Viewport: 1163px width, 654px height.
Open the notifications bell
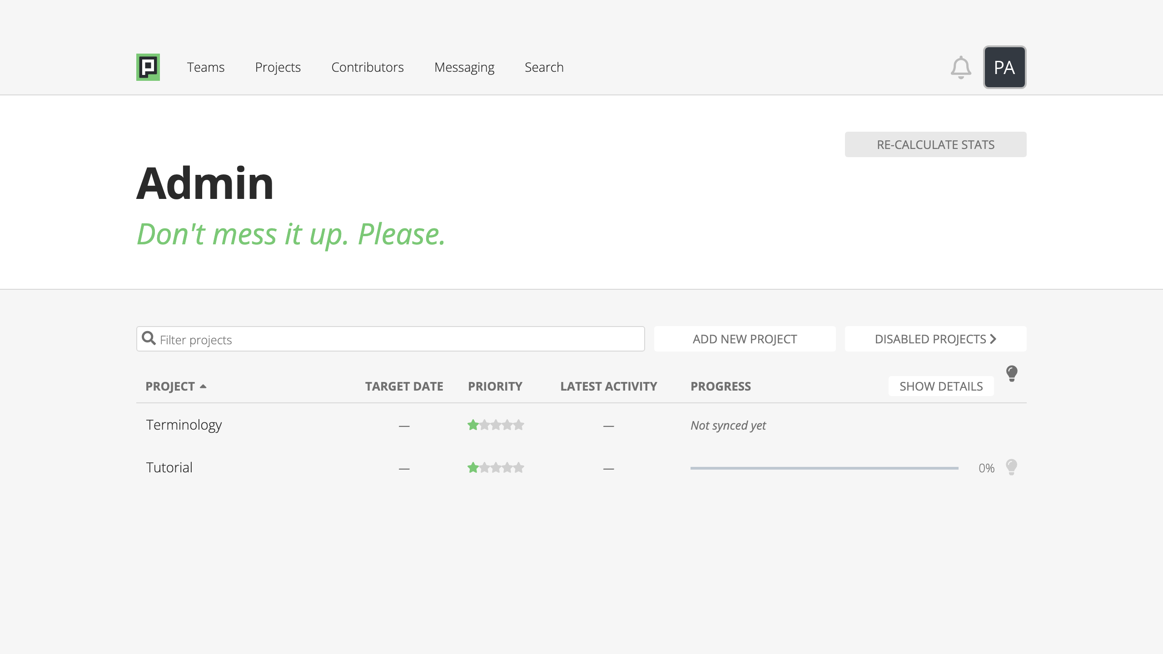pos(961,68)
